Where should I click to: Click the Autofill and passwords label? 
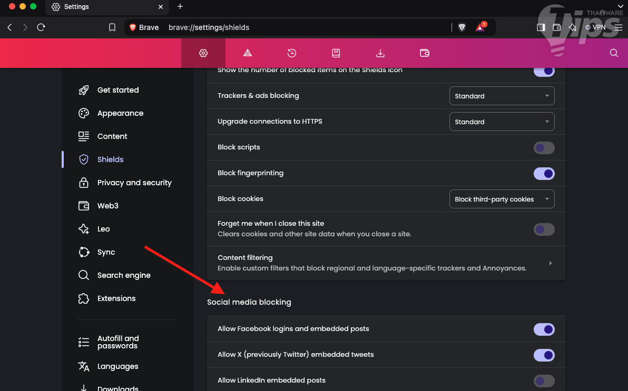[118, 342]
